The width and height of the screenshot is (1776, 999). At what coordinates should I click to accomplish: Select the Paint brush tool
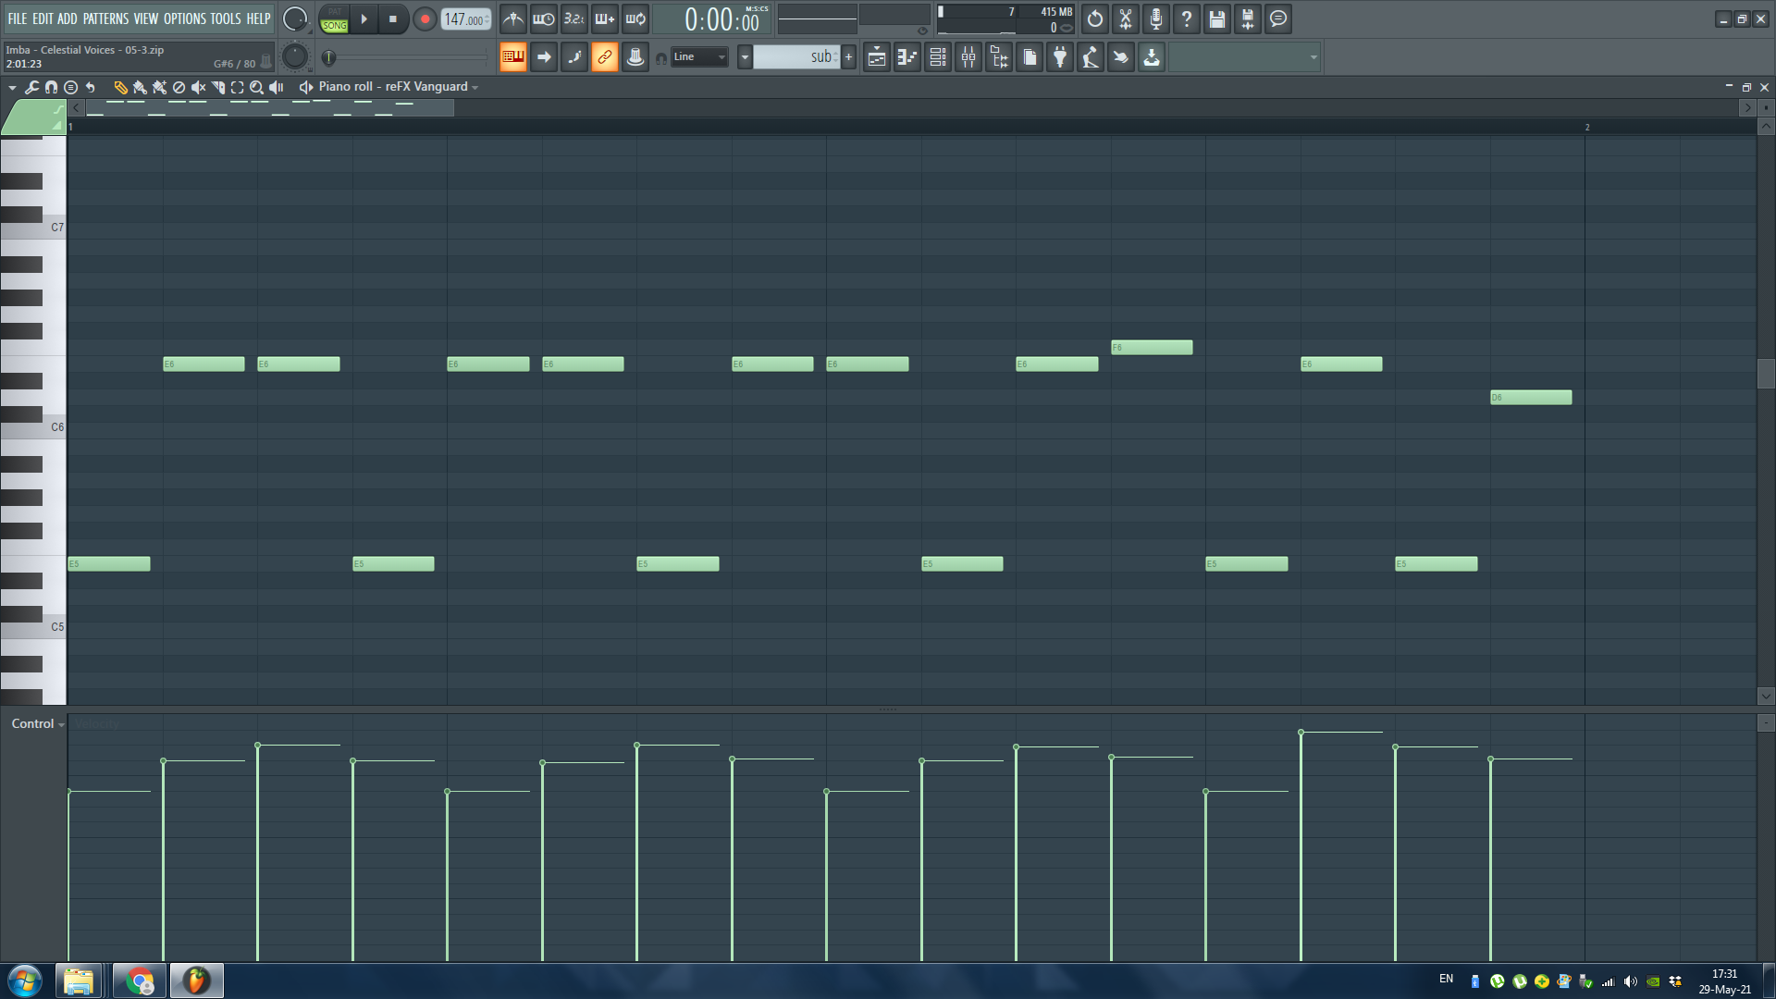pyautogui.click(x=140, y=87)
